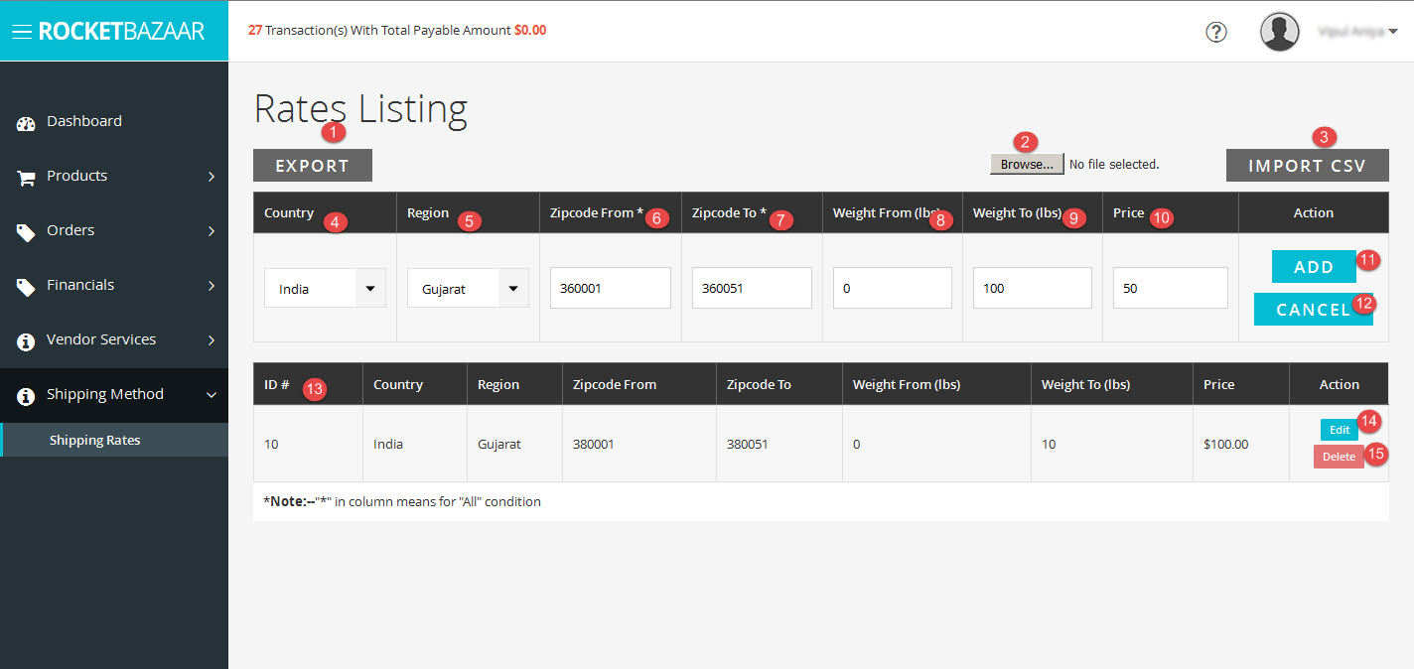This screenshot has width=1414, height=669.
Task: Delete the rate row with ID 10
Action: [1338, 457]
